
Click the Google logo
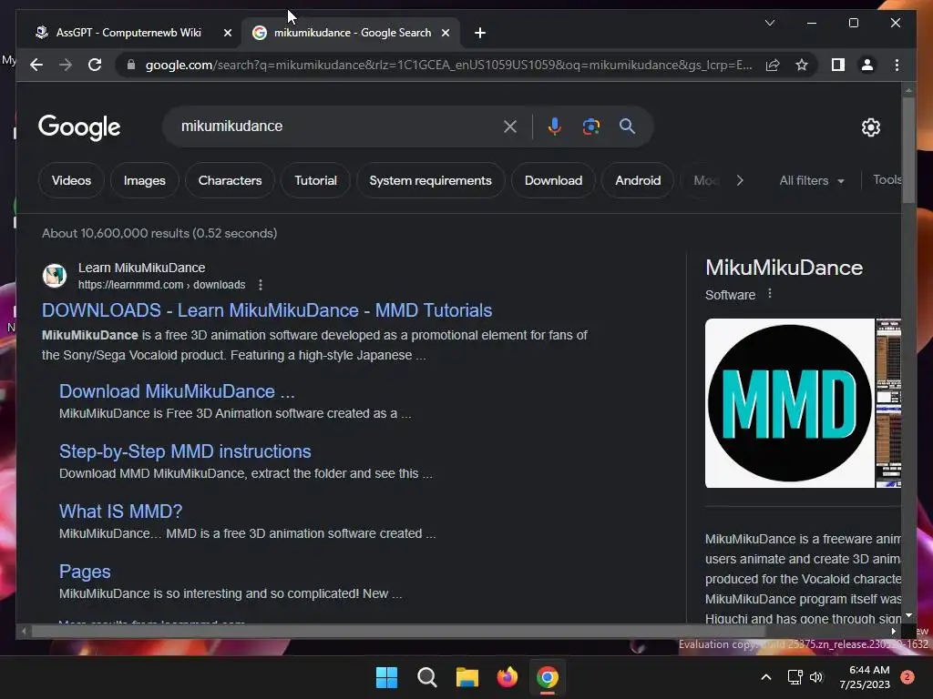point(79,127)
